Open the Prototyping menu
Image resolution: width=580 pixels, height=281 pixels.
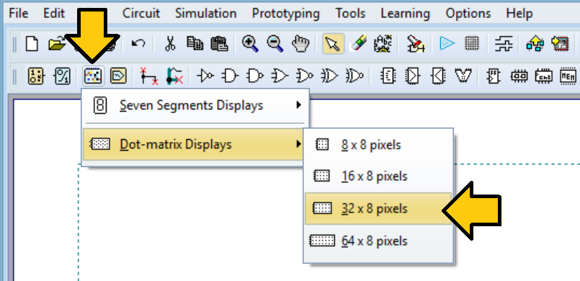coord(285,13)
